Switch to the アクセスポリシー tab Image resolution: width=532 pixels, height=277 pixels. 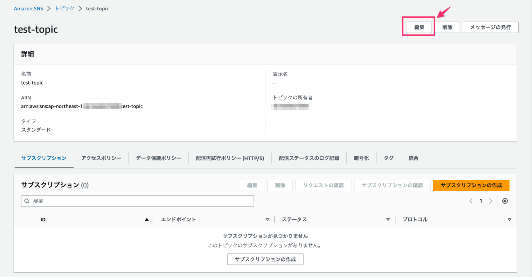[x=101, y=158]
